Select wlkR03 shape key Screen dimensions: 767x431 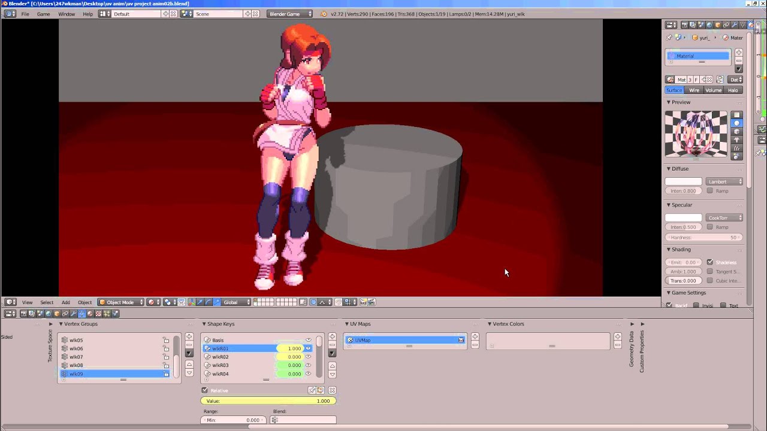[x=259, y=365]
